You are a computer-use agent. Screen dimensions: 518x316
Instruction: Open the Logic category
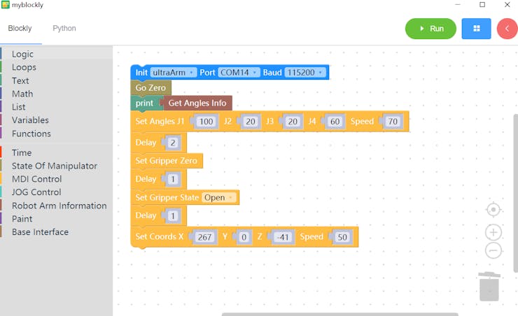pyautogui.click(x=56, y=54)
